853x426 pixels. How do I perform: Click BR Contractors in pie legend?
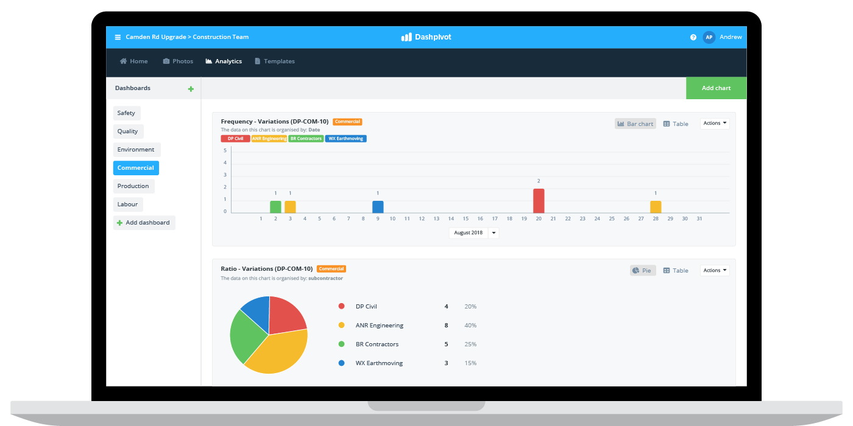pyautogui.click(x=377, y=344)
